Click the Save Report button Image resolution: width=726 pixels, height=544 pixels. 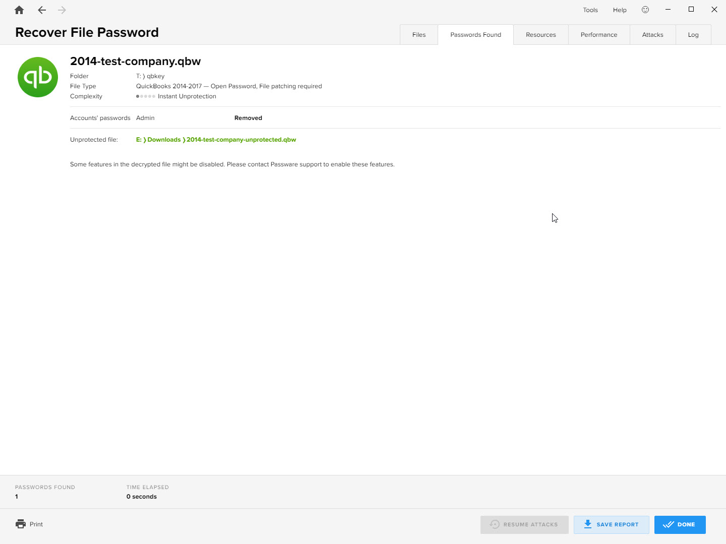[x=612, y=524]
